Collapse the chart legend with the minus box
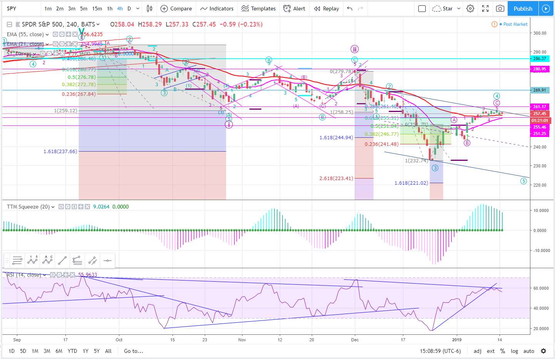The height and width of the screenshot is (359, 555). (x=9, y=24)
